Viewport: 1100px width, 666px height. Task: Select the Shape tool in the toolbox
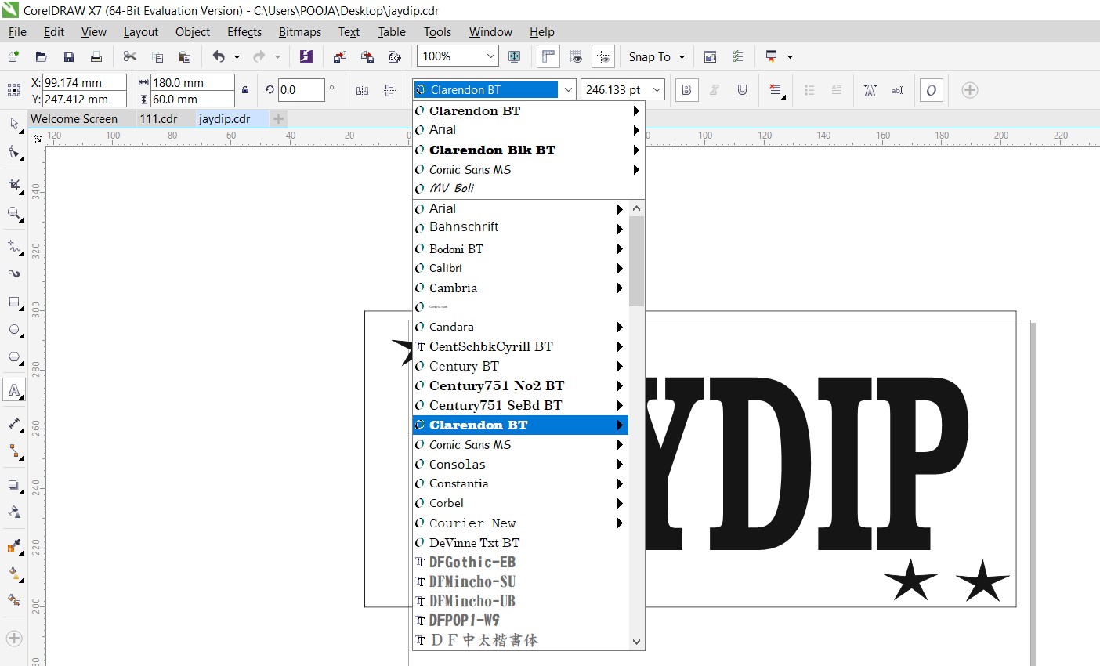click(x=14, y=152)
